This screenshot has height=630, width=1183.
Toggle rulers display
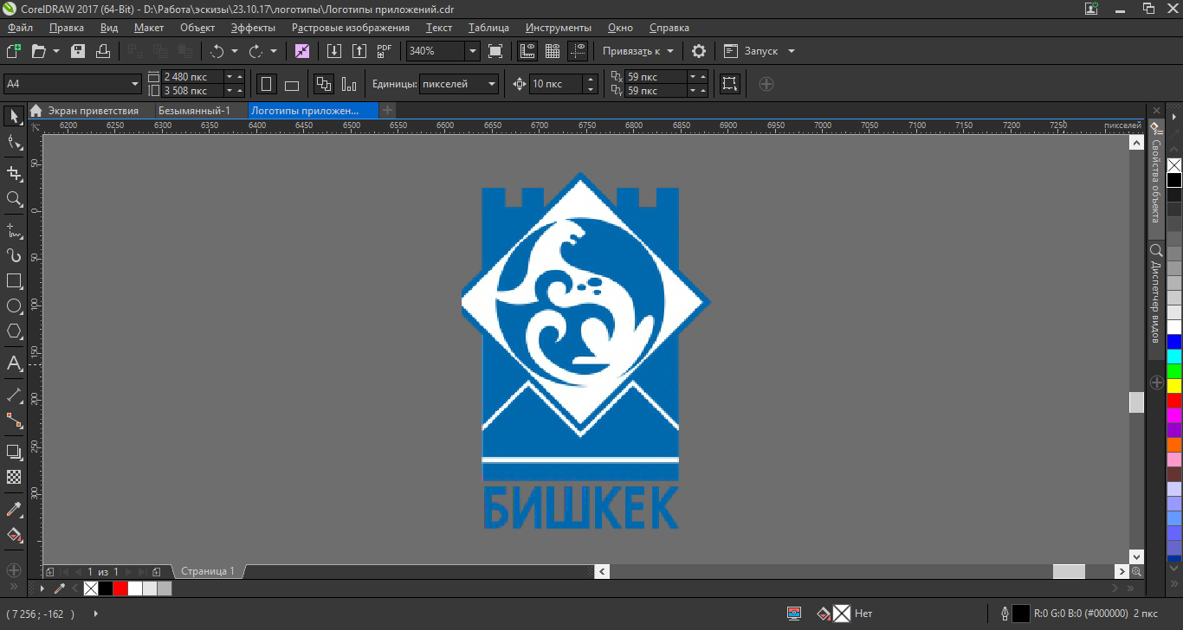click(x=527, y=51)
